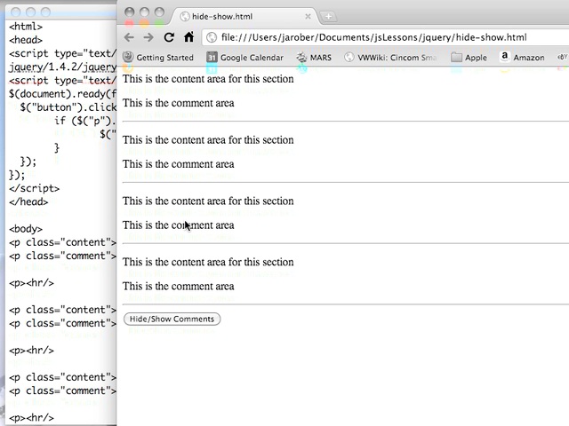The height and width of the screenshot is (426, 569).
Task: Select the file URL address bar
Action: 385,37
